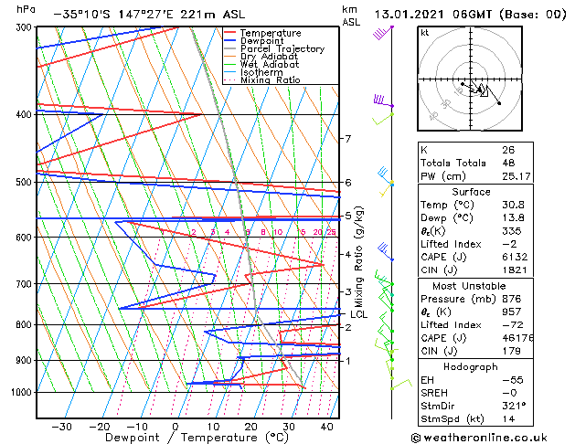Click the 7 km altitude axis label
The width and height of the screenshot is (575, 444).
(347, 139)
